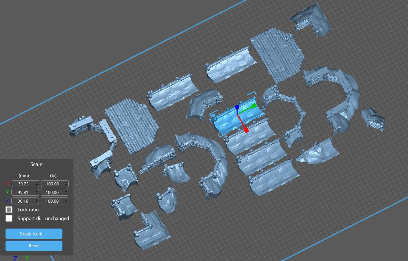Increase Y percentage with stepper up arrow

pos(66,191)
